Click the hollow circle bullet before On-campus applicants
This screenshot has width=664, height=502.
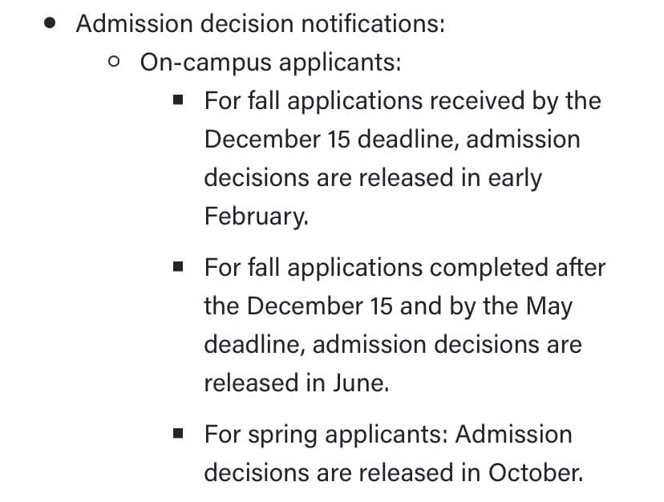coord(115,61)
